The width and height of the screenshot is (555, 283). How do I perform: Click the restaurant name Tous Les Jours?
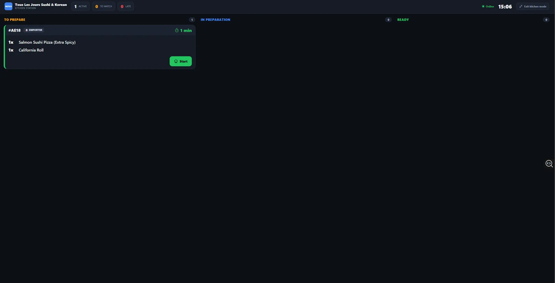pos(41,5)
